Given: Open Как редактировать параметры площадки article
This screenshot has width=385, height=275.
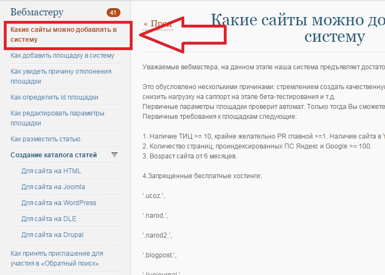Looking at the screenshot, I should click(x=57, y=118).
